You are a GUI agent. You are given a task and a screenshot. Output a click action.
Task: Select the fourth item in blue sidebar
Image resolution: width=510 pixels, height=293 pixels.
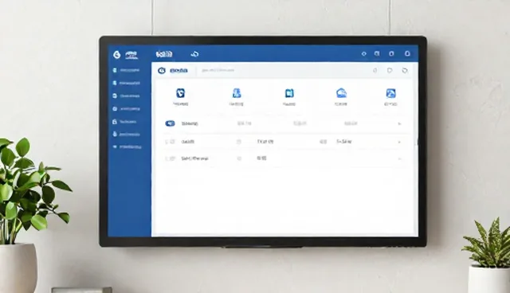pos(127,109)
